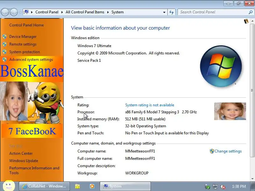This screenshot has width=255, height=191.
Task: Expand arrow after Control Panel breadcrumb
Action: pyautogui.click(x=62, y=12)
